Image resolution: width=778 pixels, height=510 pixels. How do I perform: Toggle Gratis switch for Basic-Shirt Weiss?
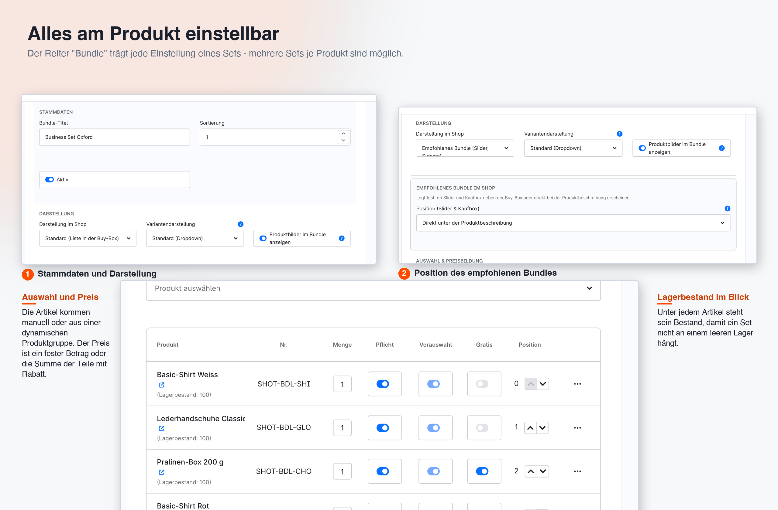tap(482, 384)
